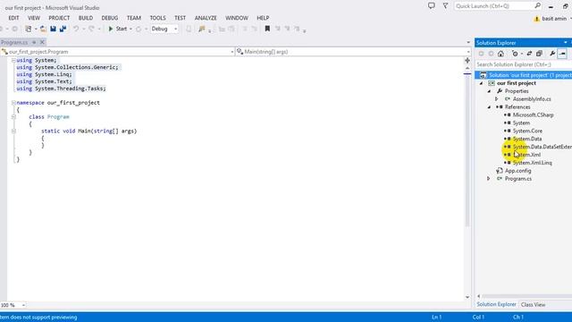The width and height of the screenshot is (572, 322).
Task: Click the feedback speech bubble icon
Action: [x=432, y=6]
